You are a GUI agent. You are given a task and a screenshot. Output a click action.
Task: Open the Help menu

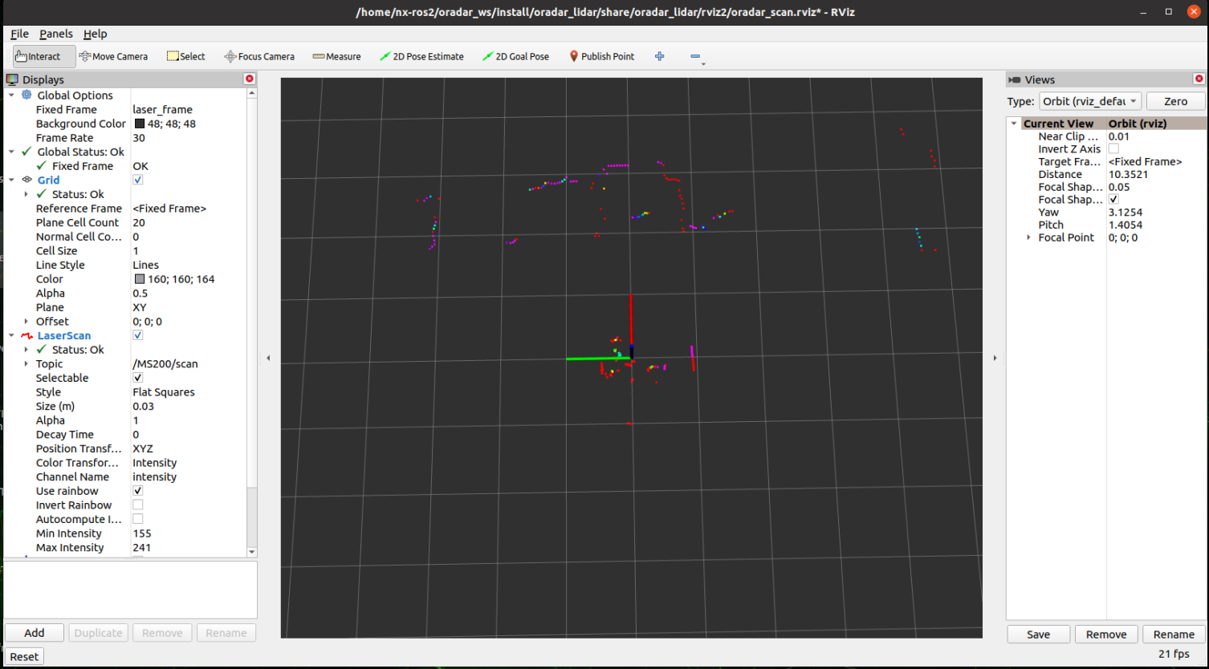95,34
